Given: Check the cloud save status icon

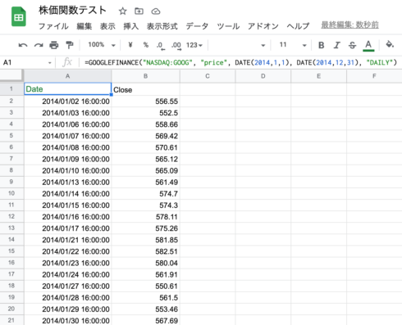Looking at the screenshot, I should [156, 11].
